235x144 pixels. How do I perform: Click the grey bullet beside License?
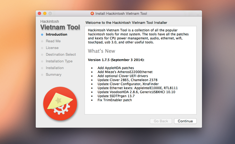(42, 48)
